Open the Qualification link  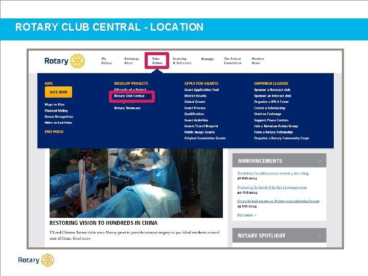click(194, 114)
